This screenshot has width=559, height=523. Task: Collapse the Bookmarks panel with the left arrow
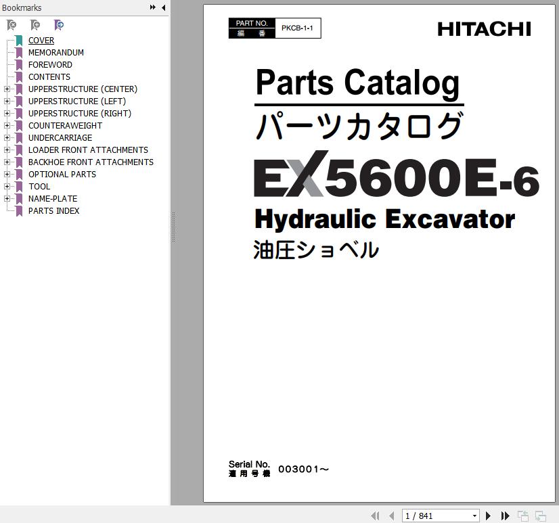[164, 7]
